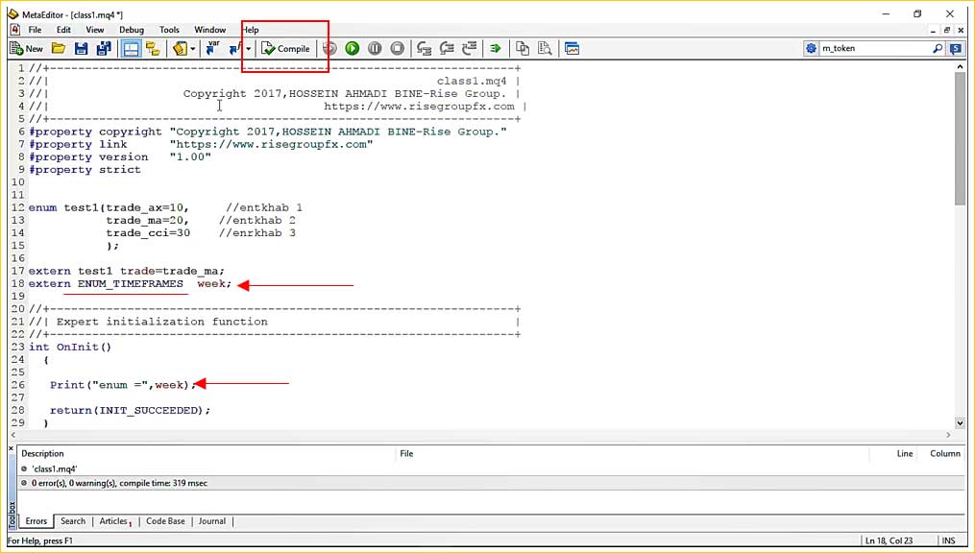This screenshot has height=553, width=975.
Task: Open the Window menu
Action: pos(210,29)
